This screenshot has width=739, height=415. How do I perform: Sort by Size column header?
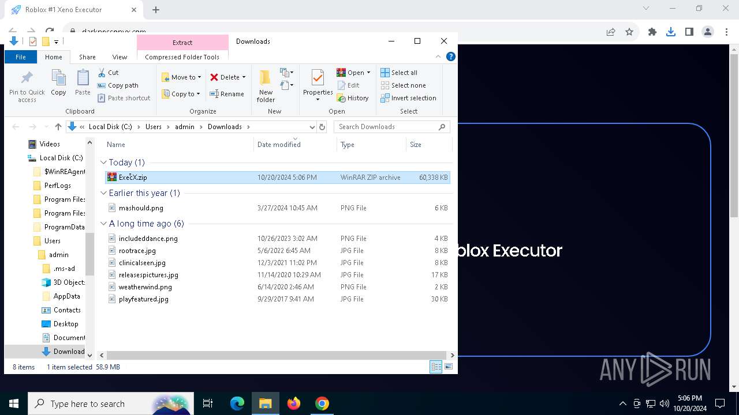coord(428,145)
